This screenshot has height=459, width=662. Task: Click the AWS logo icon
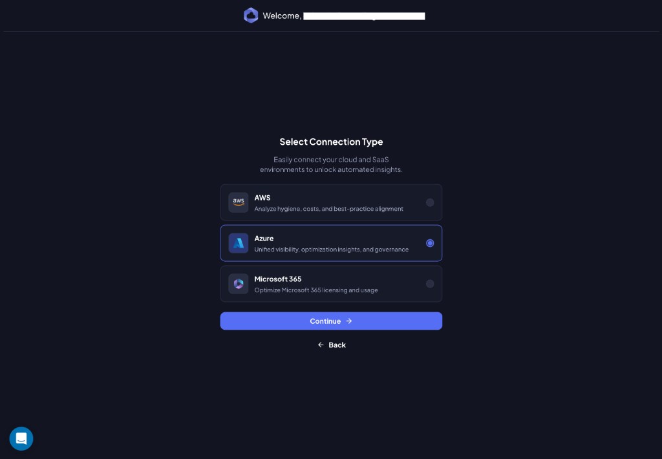[239, 202]
